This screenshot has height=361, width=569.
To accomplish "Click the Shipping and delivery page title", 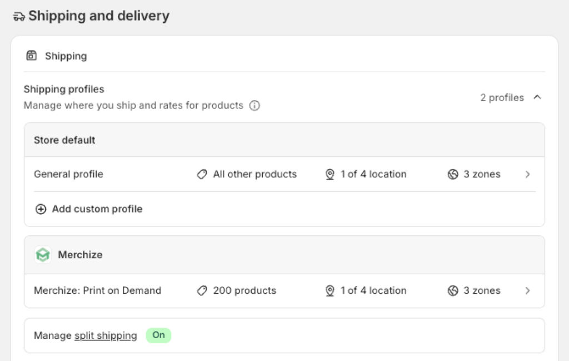I will (x=99, y=16).
